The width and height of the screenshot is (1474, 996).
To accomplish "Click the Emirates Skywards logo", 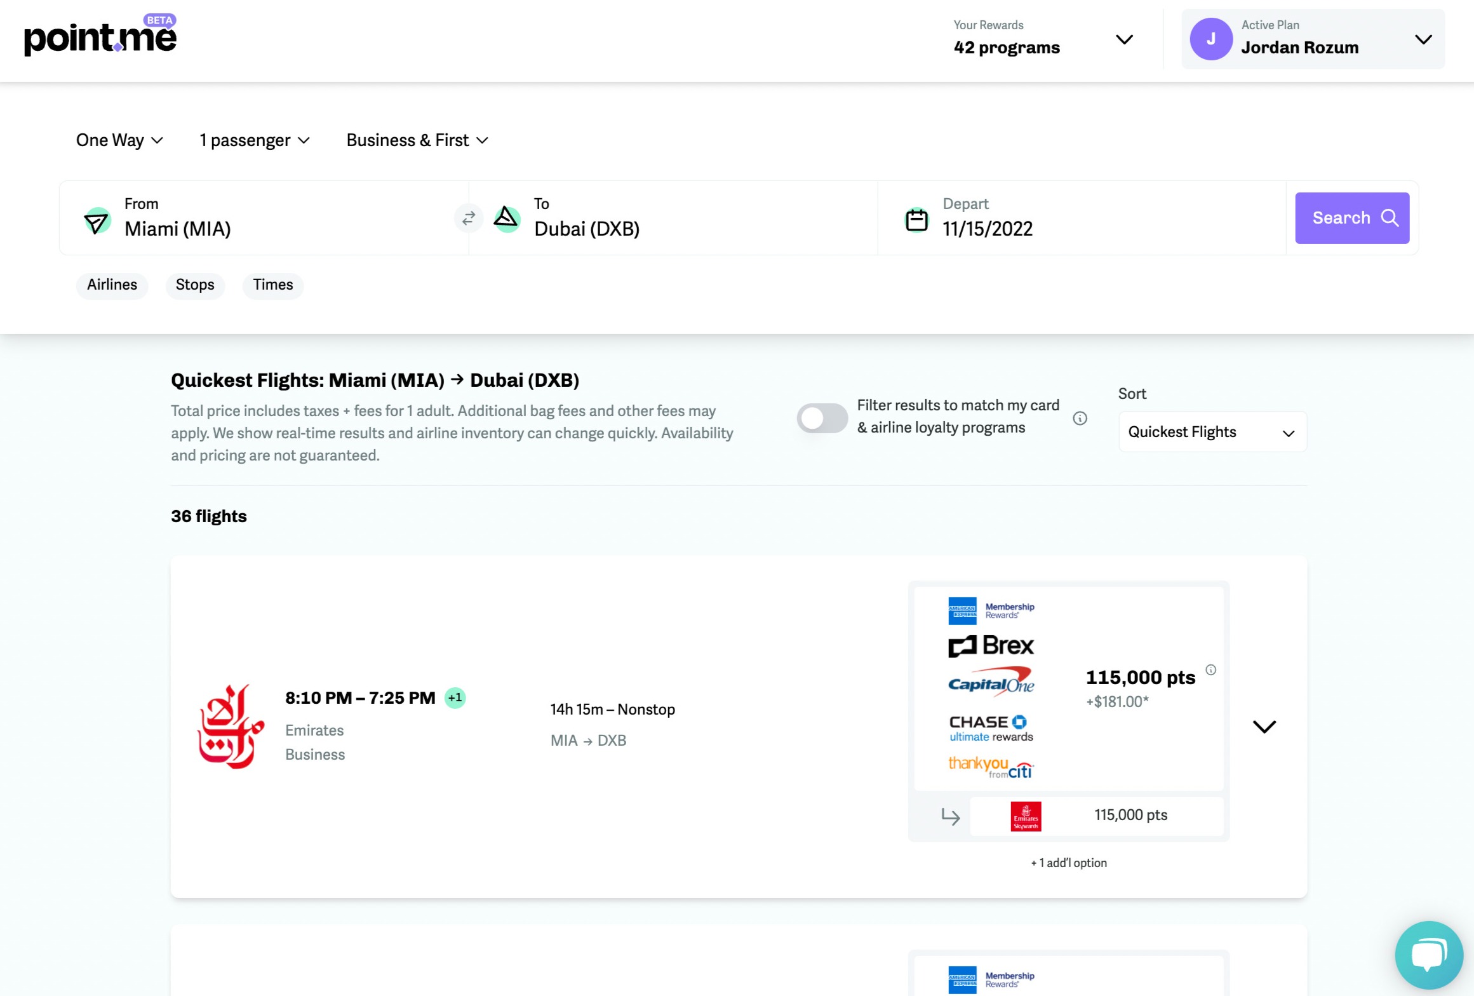I will 1026,816.
